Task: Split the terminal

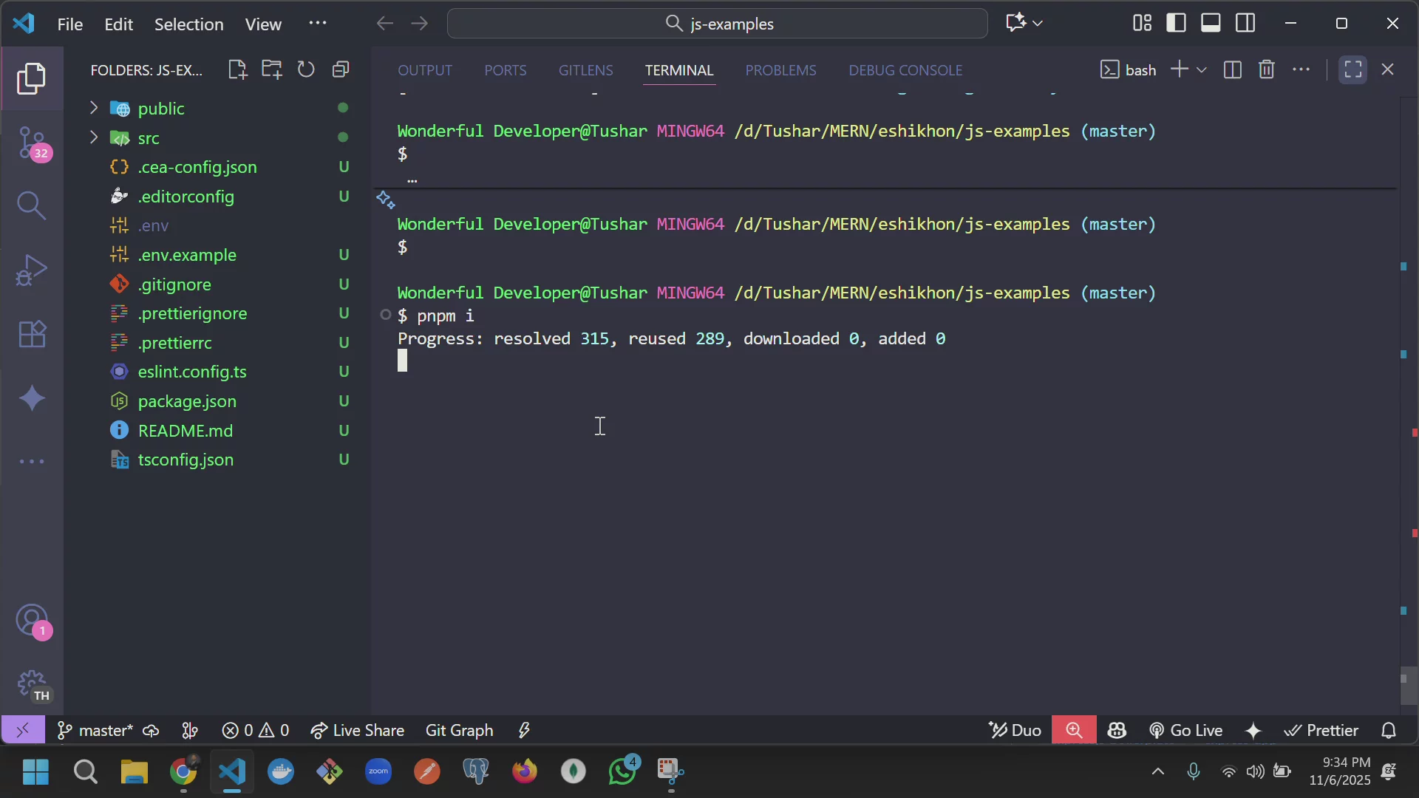Action: pos(1233,69)
